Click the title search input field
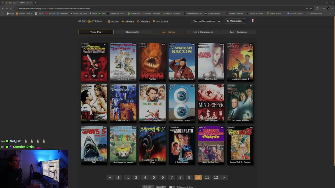This screenshot has width=335, height=188. [x=205, y=21]
